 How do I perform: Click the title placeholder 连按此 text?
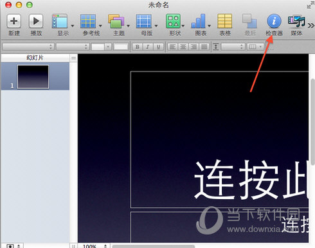(251, 179)
